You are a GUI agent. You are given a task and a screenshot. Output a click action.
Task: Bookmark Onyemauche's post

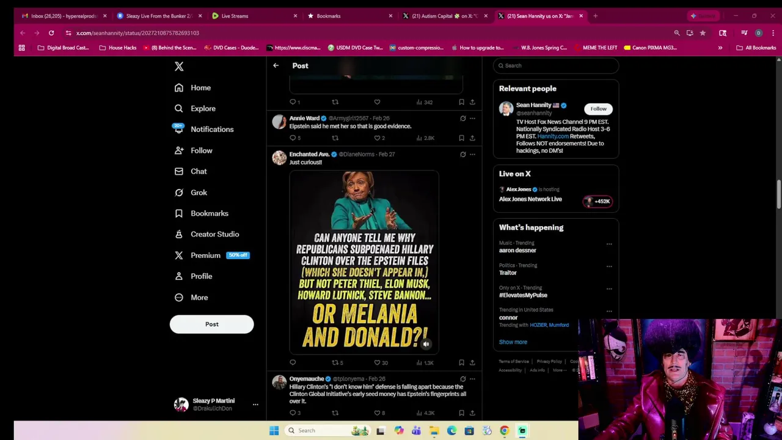tap(461, 413)
